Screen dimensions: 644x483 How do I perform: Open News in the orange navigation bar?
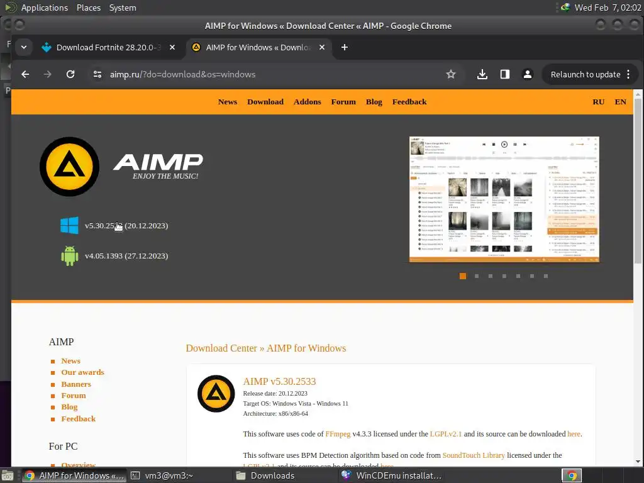coord(228,102)
